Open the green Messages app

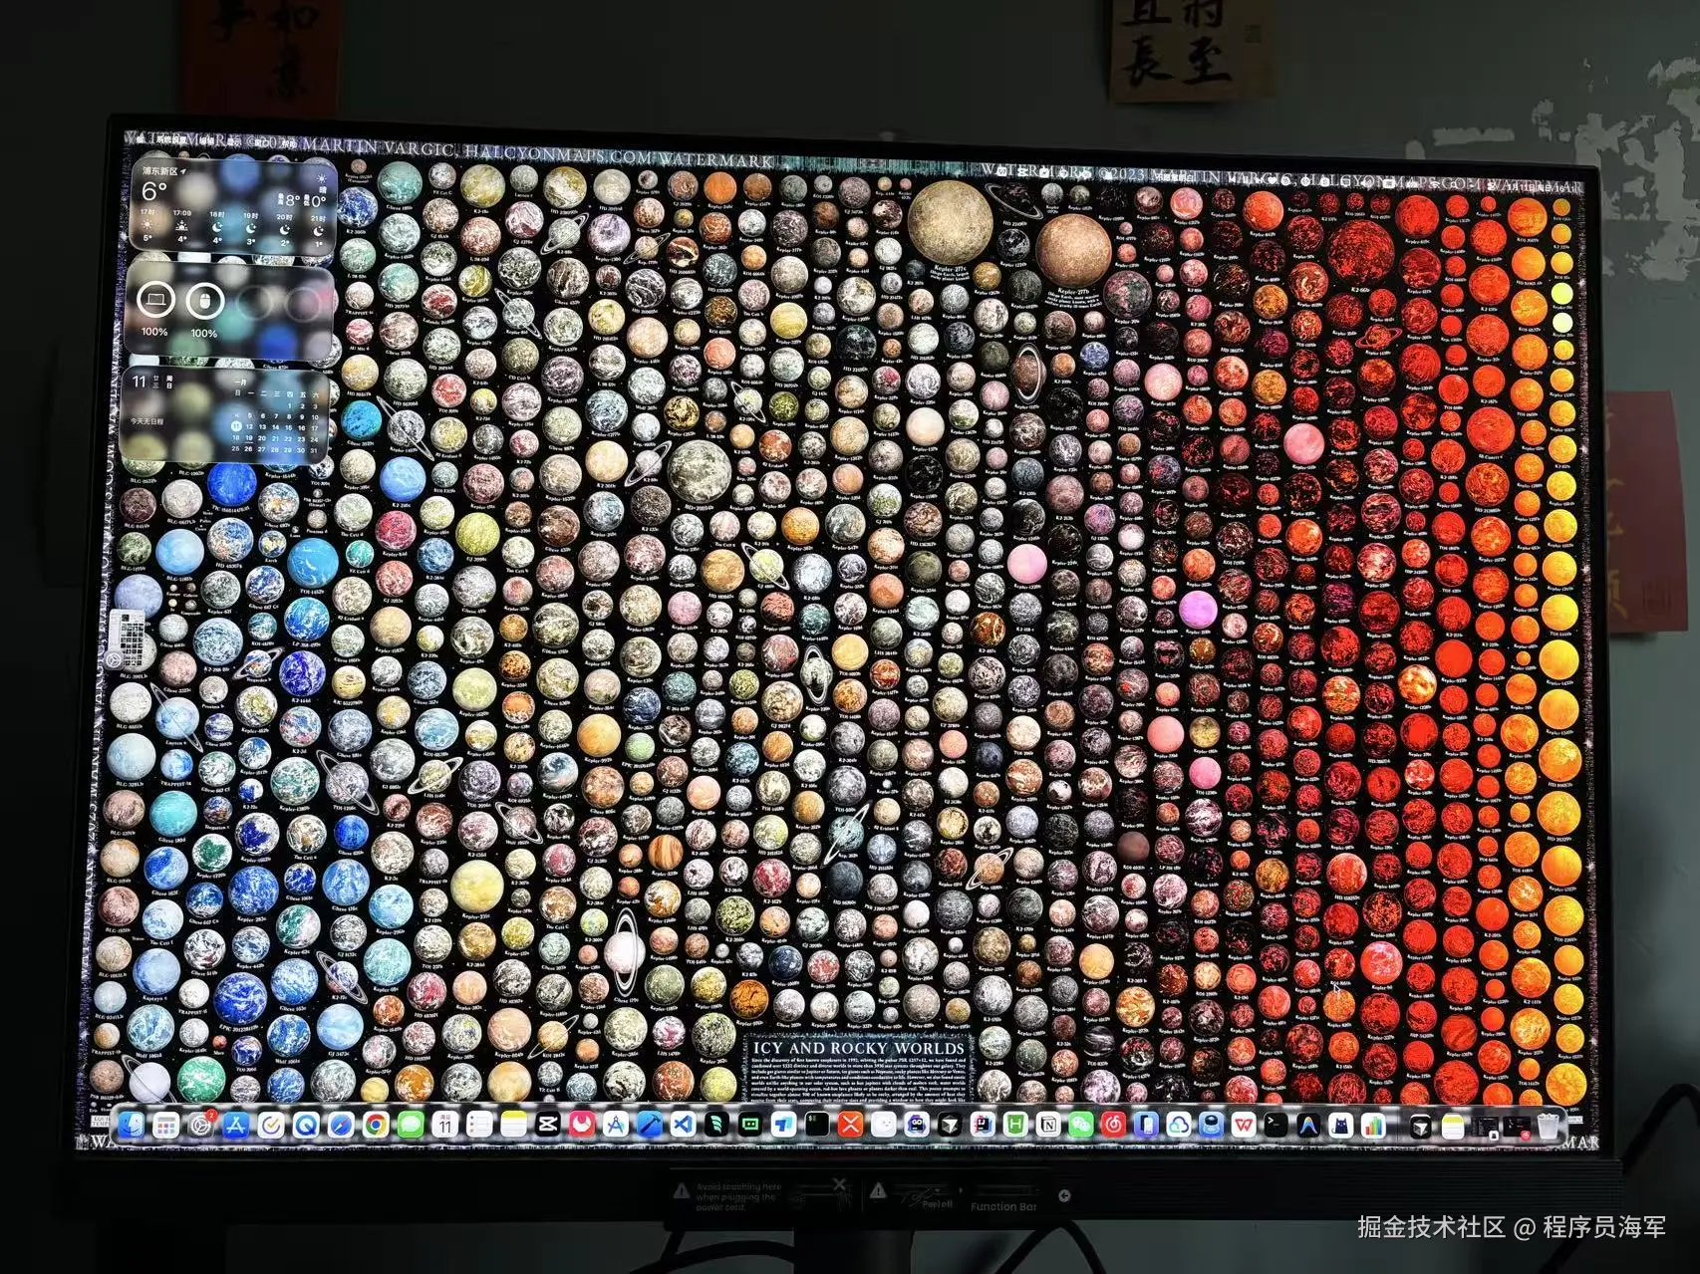(x=411, y=1125)
